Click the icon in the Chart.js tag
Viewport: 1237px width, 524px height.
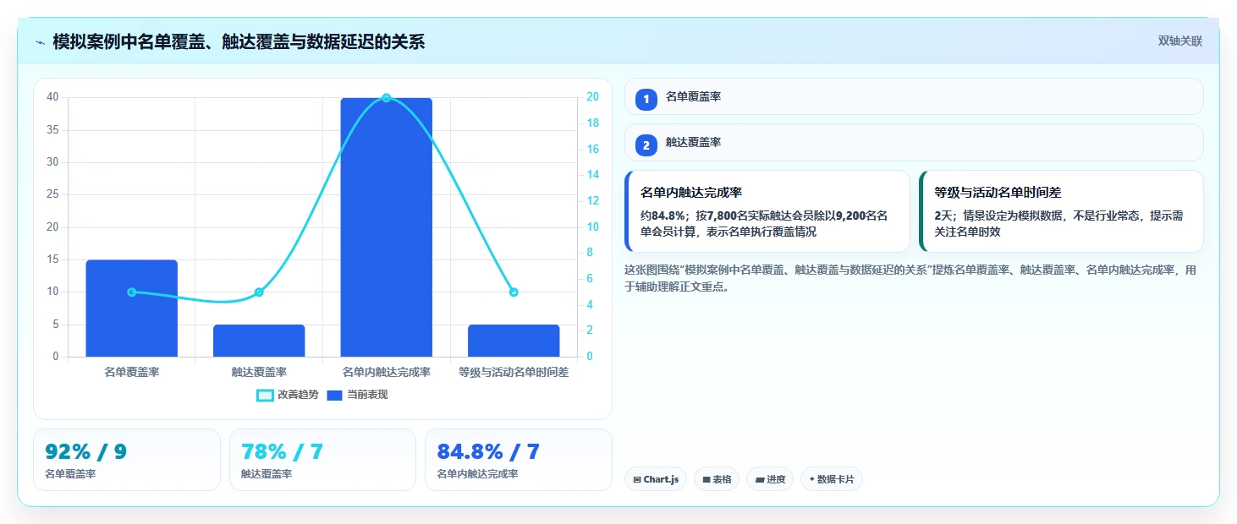tap(637, 480)
